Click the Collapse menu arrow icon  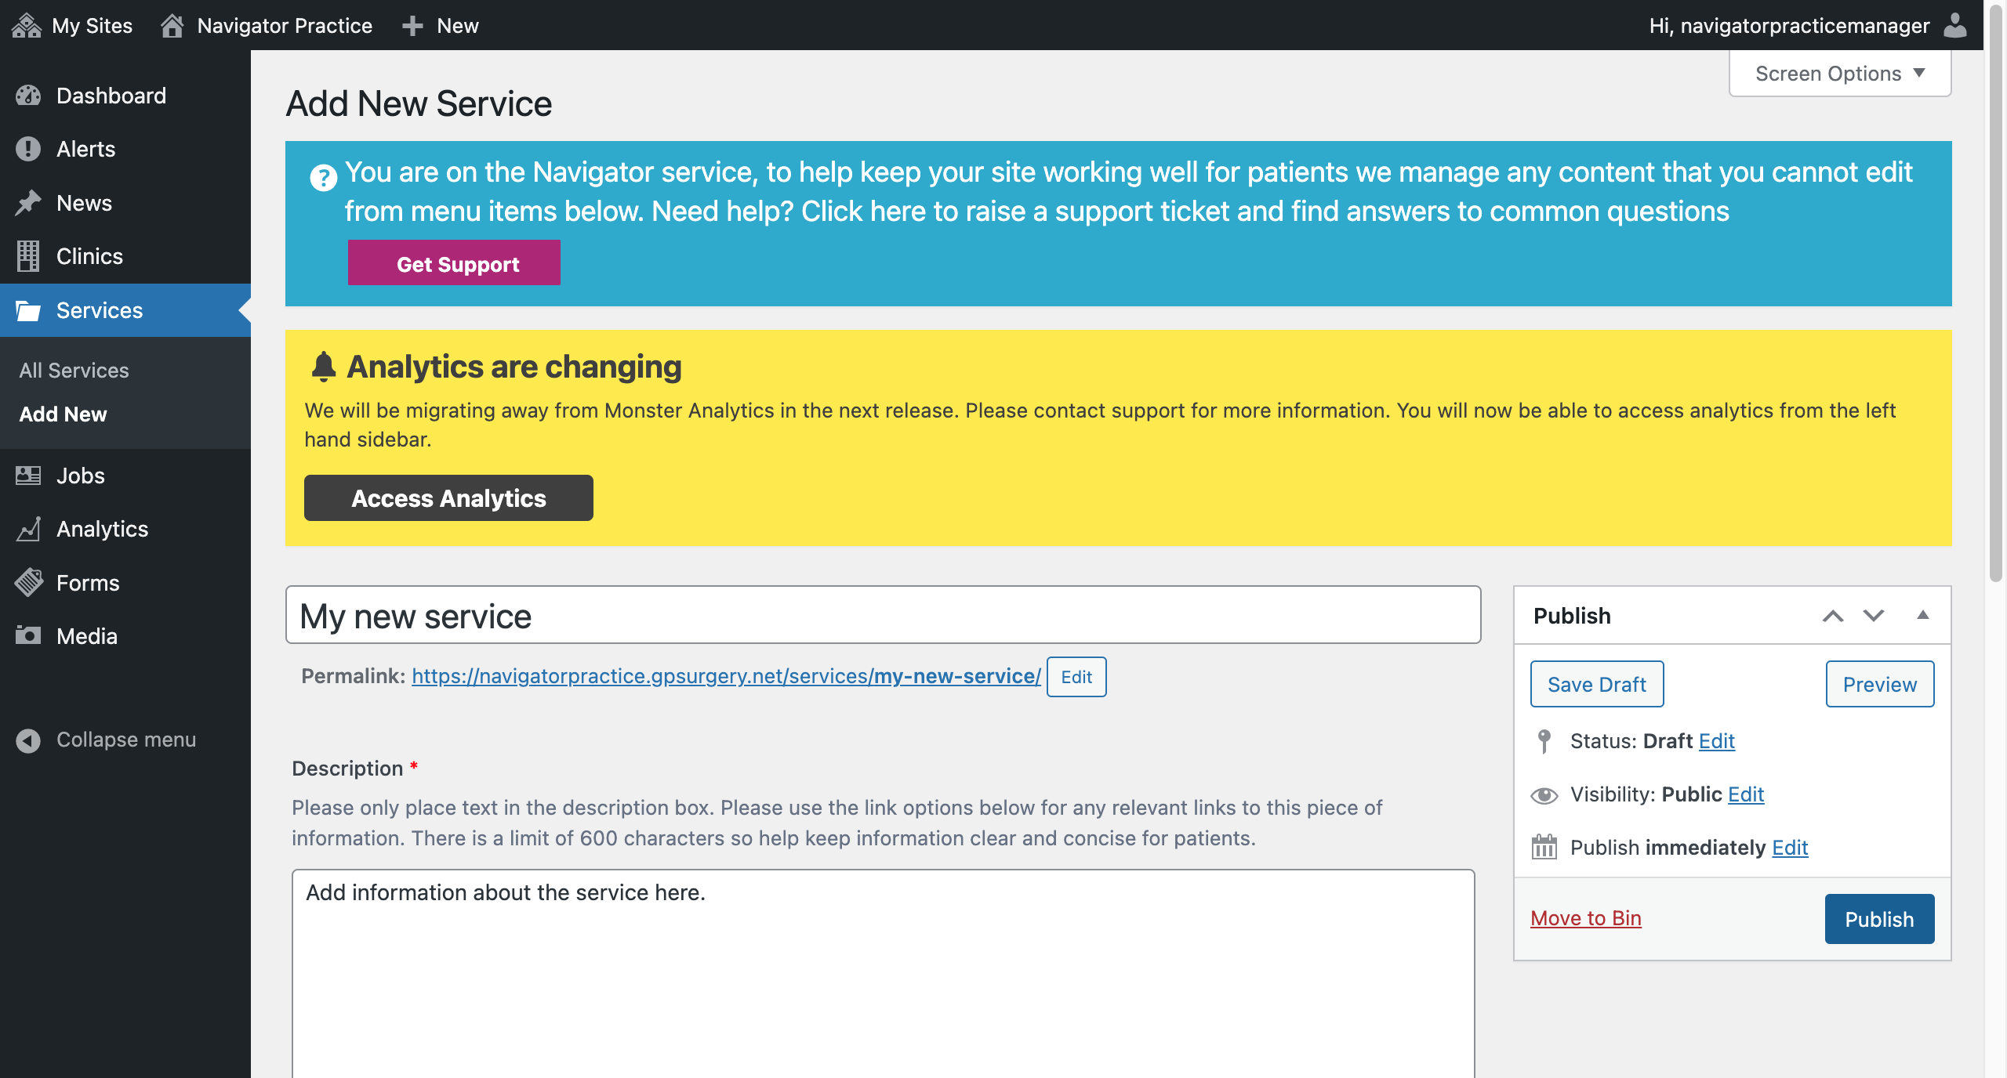point(28,740)
